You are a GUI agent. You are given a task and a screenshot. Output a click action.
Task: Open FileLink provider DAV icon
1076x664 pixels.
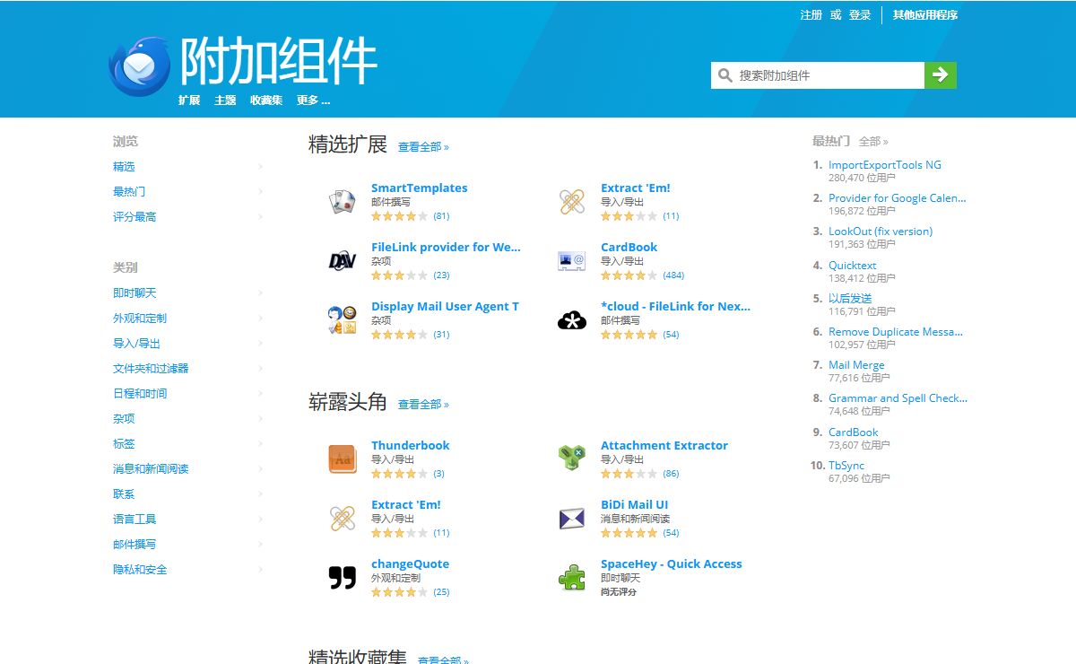pos(343,261)
